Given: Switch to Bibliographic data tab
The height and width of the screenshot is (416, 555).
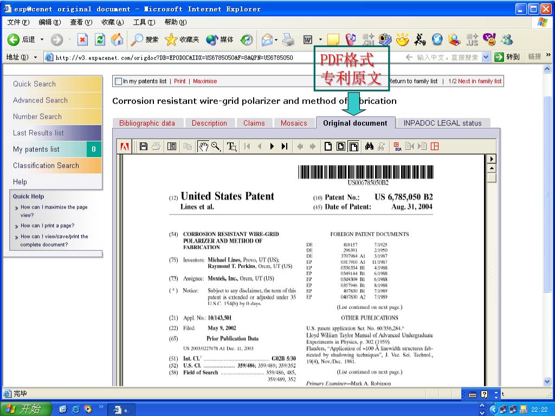Looking at the screenshot, I should pos(147,123).
